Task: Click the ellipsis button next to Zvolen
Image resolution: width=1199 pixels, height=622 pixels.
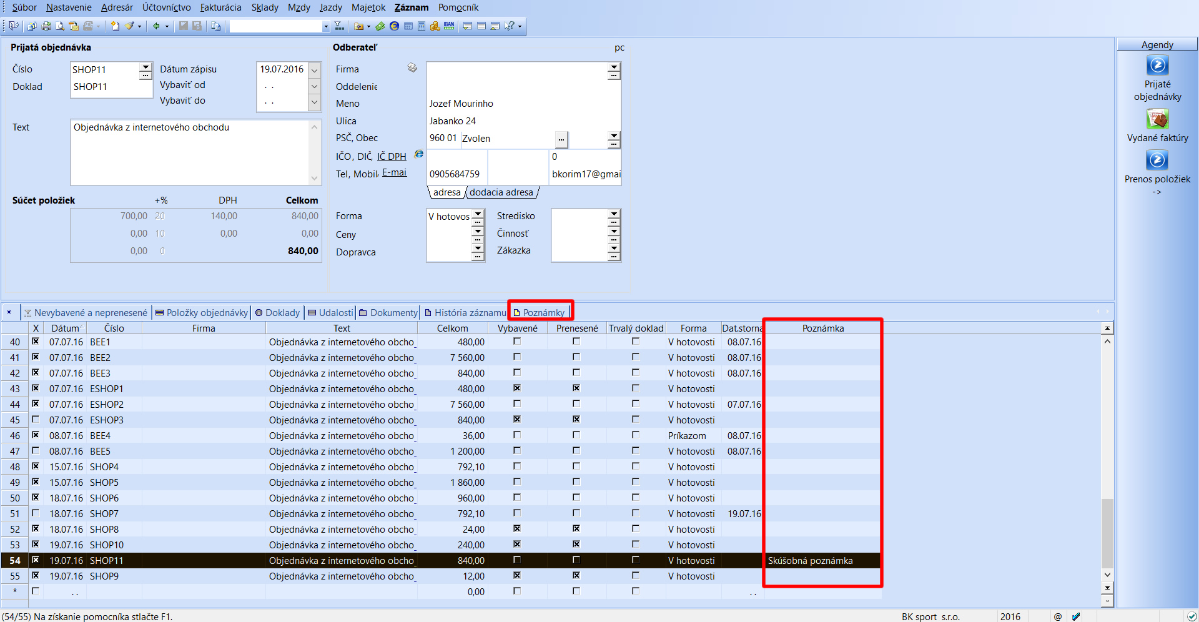Action: point(561,139)
